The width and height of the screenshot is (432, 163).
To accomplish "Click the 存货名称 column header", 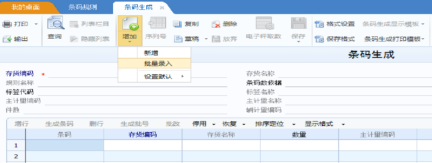I will tap(221, 134).
